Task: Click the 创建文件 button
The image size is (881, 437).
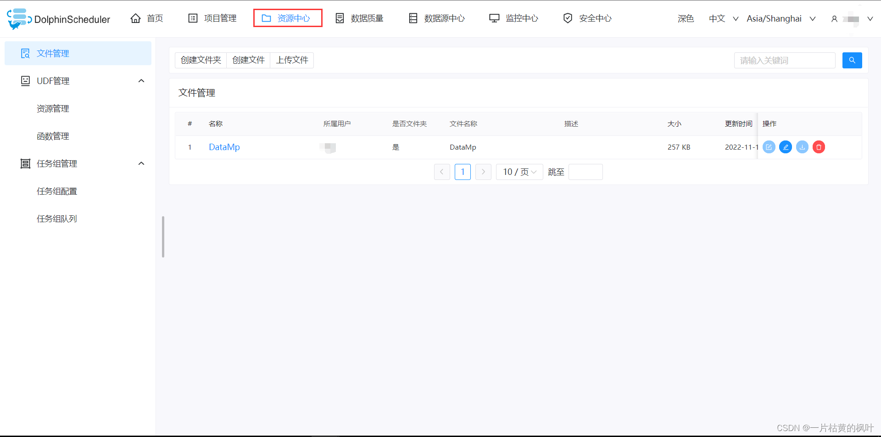Action: click(x=248, y=60)
